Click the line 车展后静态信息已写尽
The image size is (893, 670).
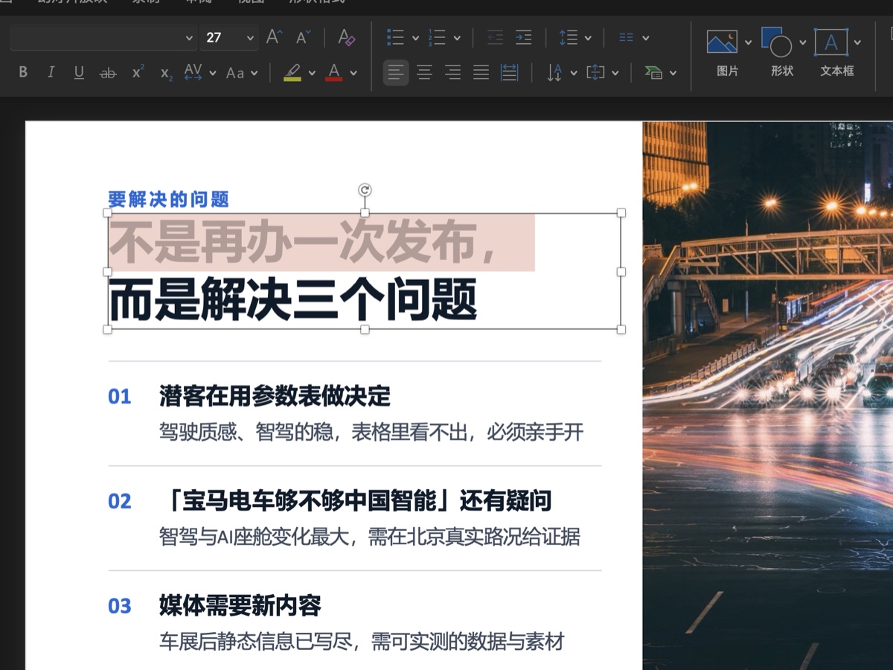tap(256, 641)
